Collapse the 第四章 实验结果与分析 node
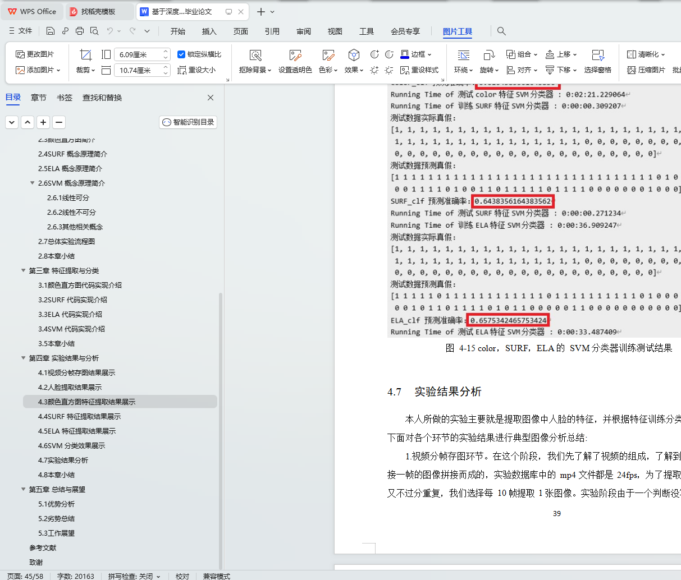 (23, 358)
